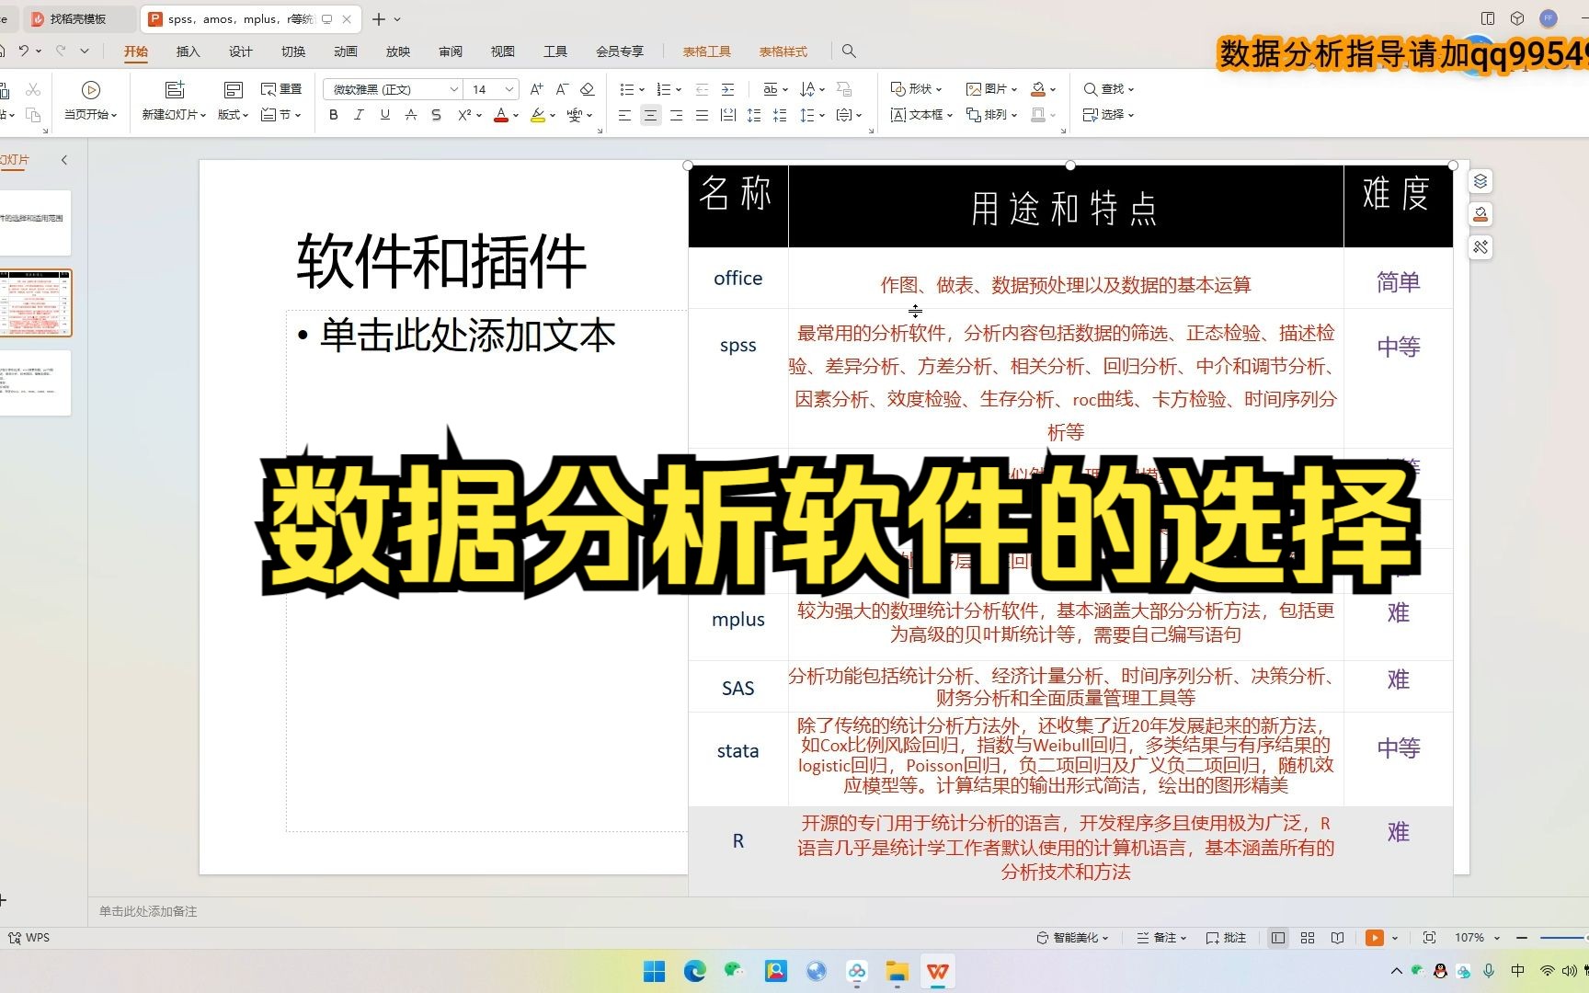The height and width of the screenshot is (993, 1589).
Task: Expand the bullet list options
Action: point(642,89)
